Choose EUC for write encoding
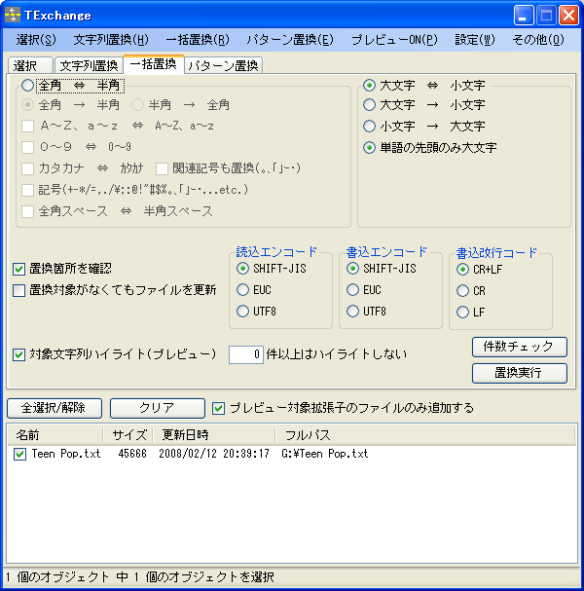Image resolution: width=584 pixels, height=591 pixels. pyautogui.click(x=352, y=290)
